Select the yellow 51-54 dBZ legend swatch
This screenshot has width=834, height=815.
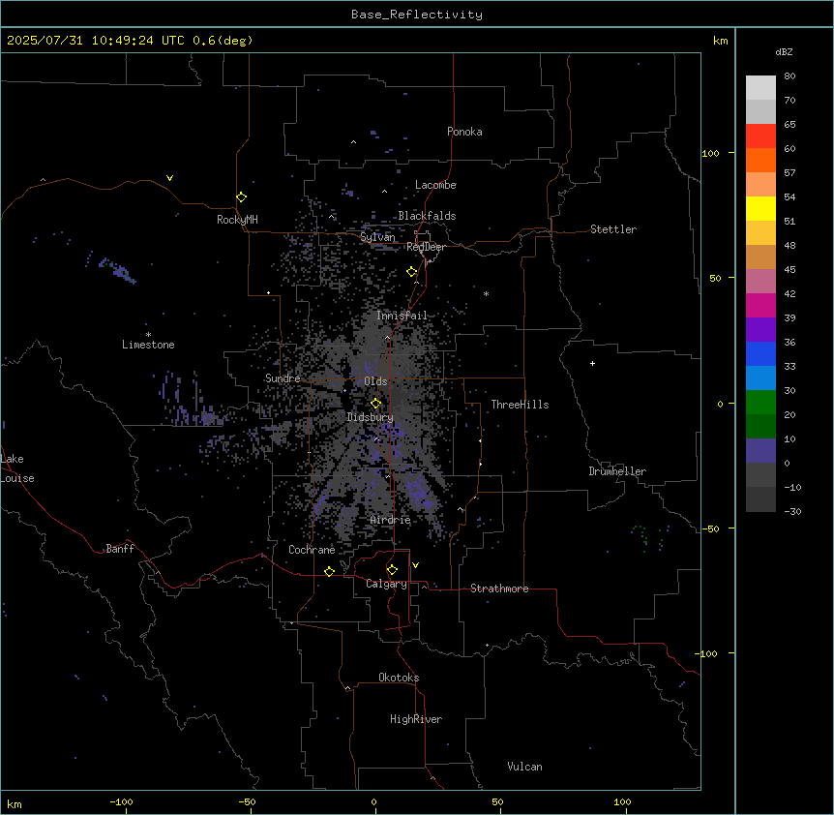tap(760, 208)
